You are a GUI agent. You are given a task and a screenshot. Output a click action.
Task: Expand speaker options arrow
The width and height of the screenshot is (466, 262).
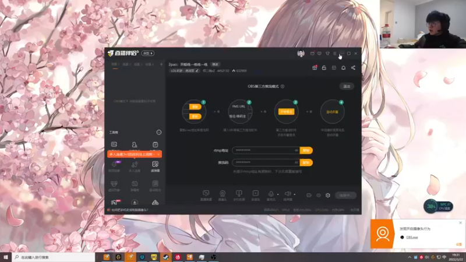(295, 194)
